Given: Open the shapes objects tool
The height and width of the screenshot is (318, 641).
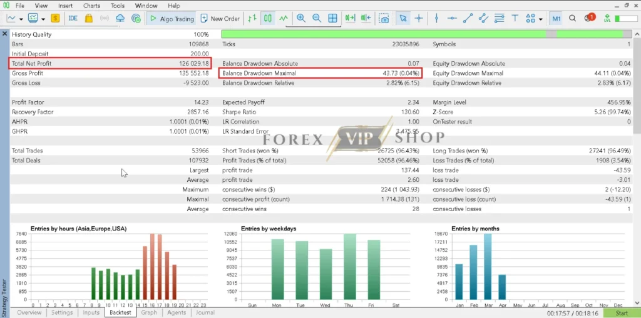Looking at the screenshot, I should pyautogui.click(x=531, y=18).
